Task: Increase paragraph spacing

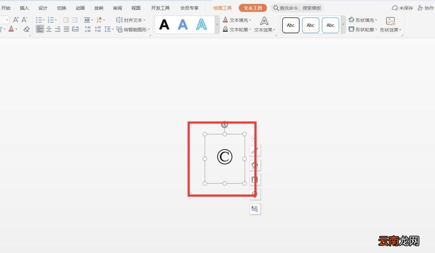Action: (x=88, y=29)
